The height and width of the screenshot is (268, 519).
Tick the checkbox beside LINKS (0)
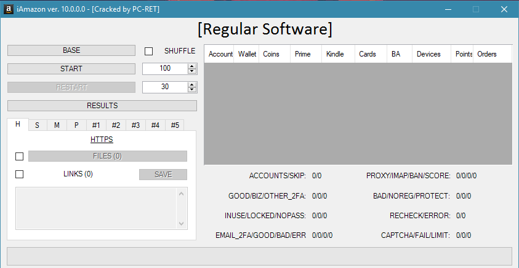click(20, 174)
